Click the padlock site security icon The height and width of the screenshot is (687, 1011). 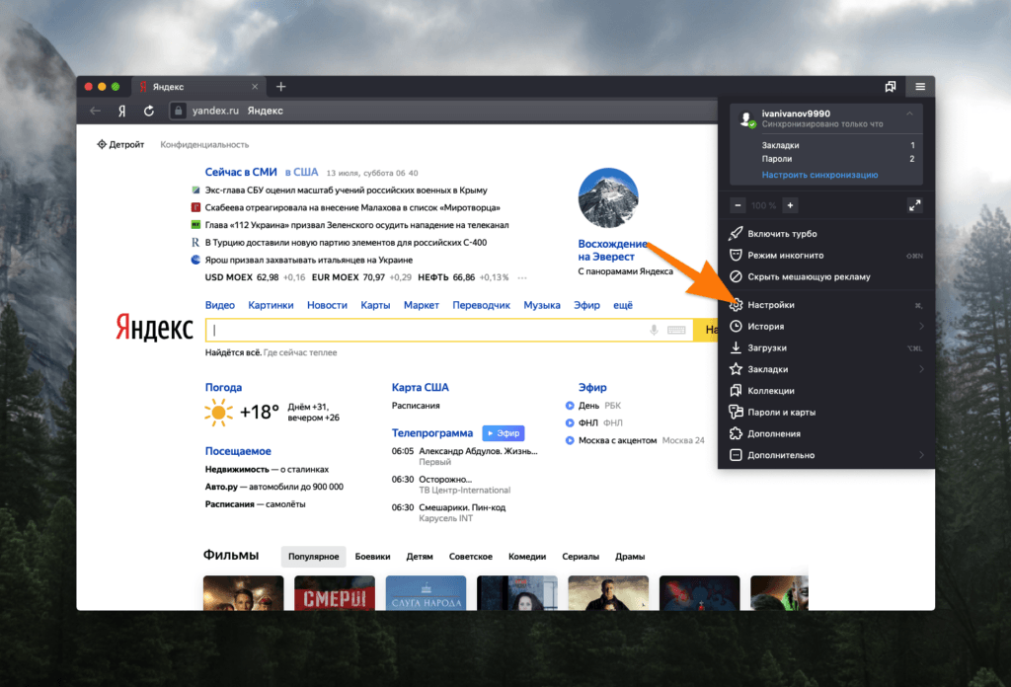click(x=179, y=111)
